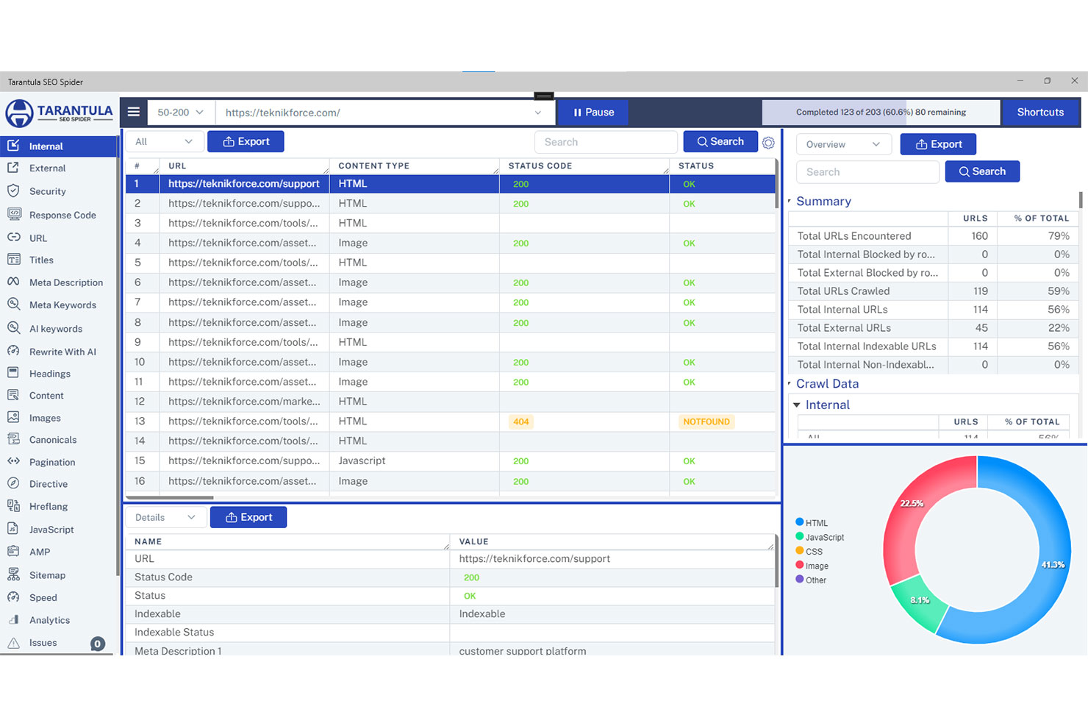The width and height of the screenshot is (1088, 726).
Task: Open the Security section icon
Action: pyautogui.click(x=13, y=191)
